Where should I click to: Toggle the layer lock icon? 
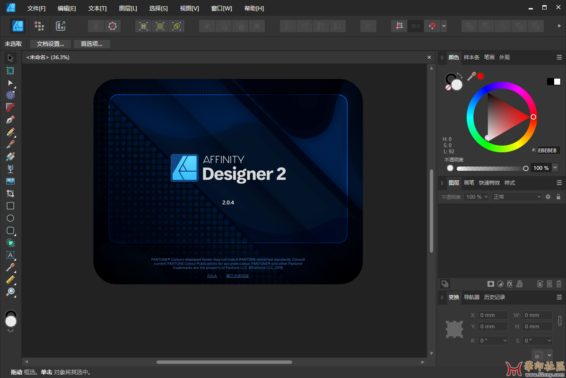pyautogui.click(x=558, y=197)
